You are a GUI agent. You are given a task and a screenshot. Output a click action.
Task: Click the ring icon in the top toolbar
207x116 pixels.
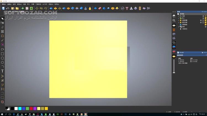click(86, 9)
